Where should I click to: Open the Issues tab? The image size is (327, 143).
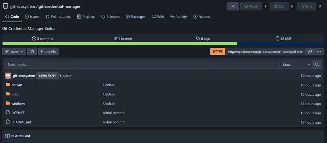coord(32,17)
